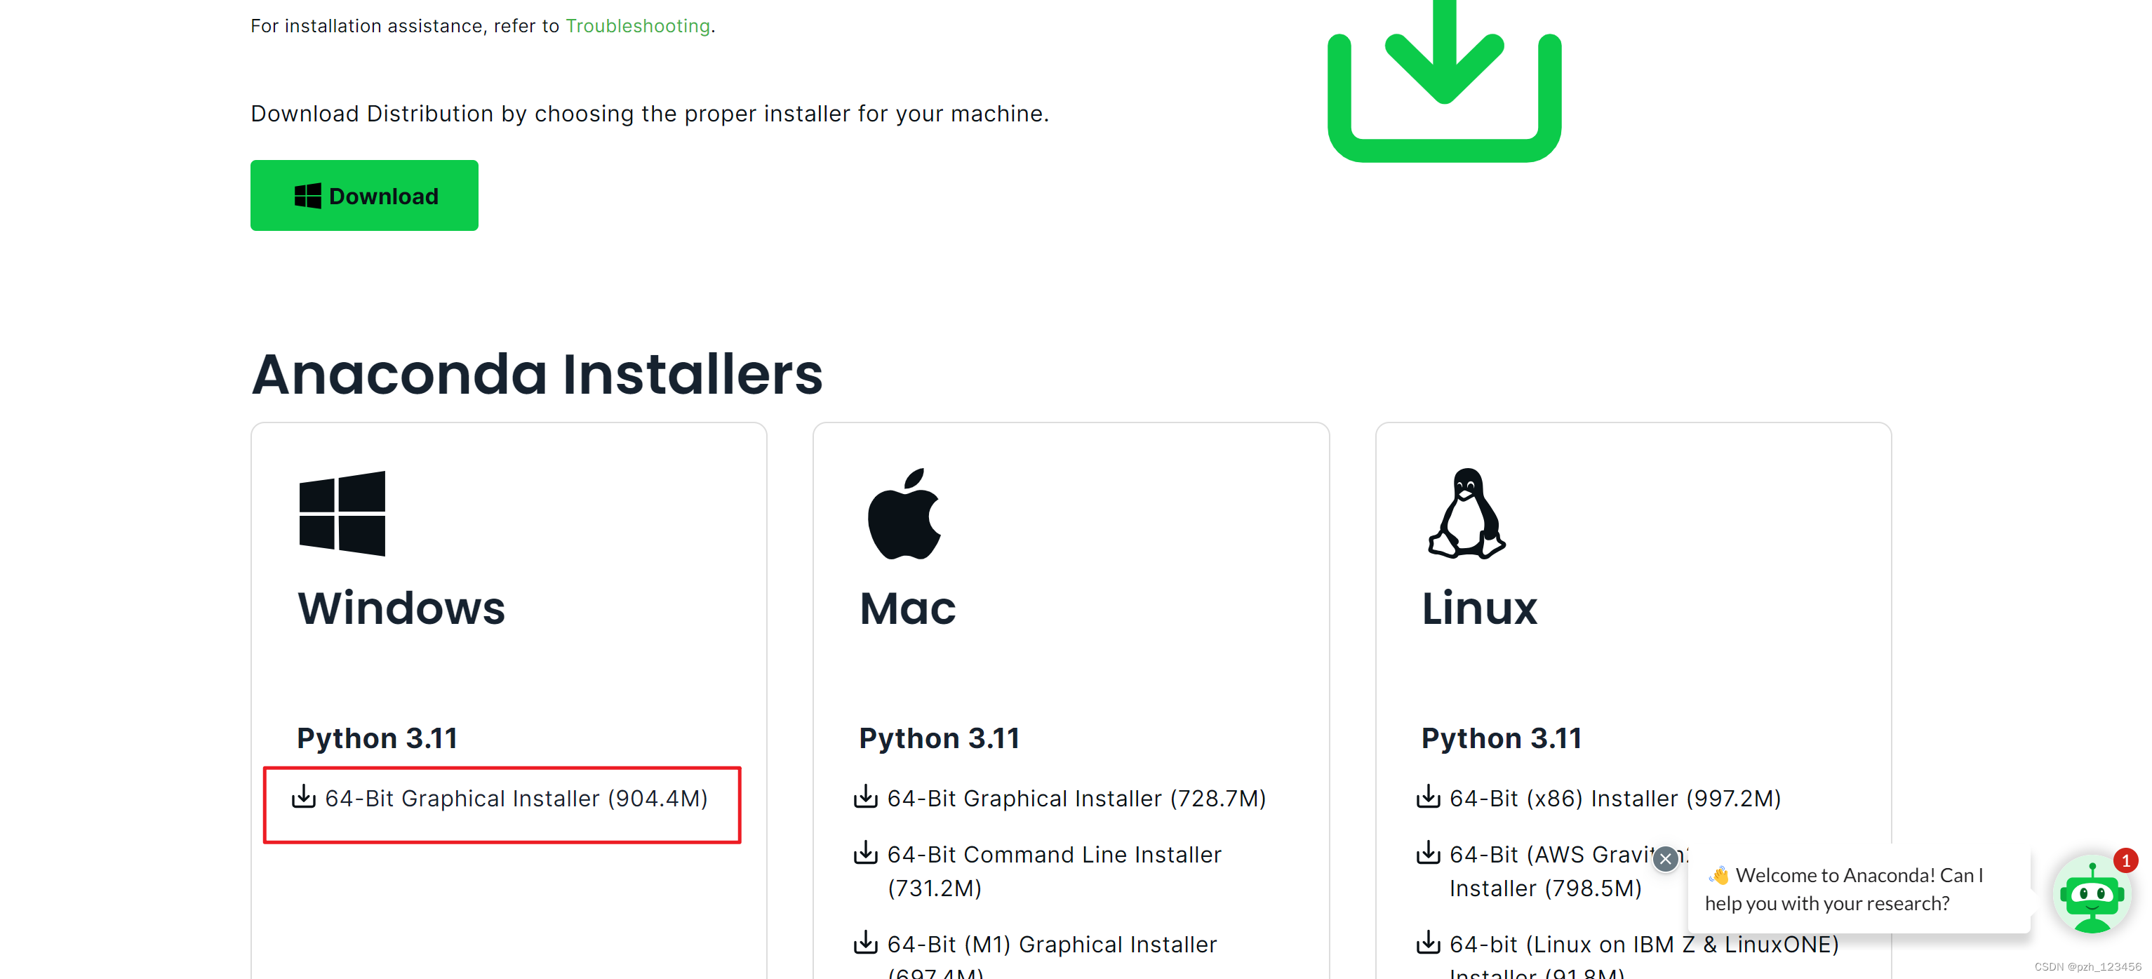The width and height of the screenshot is (2152, 979).
Task: Click download icon beside AWS Graviton installer
Action: click(1428, 853)
